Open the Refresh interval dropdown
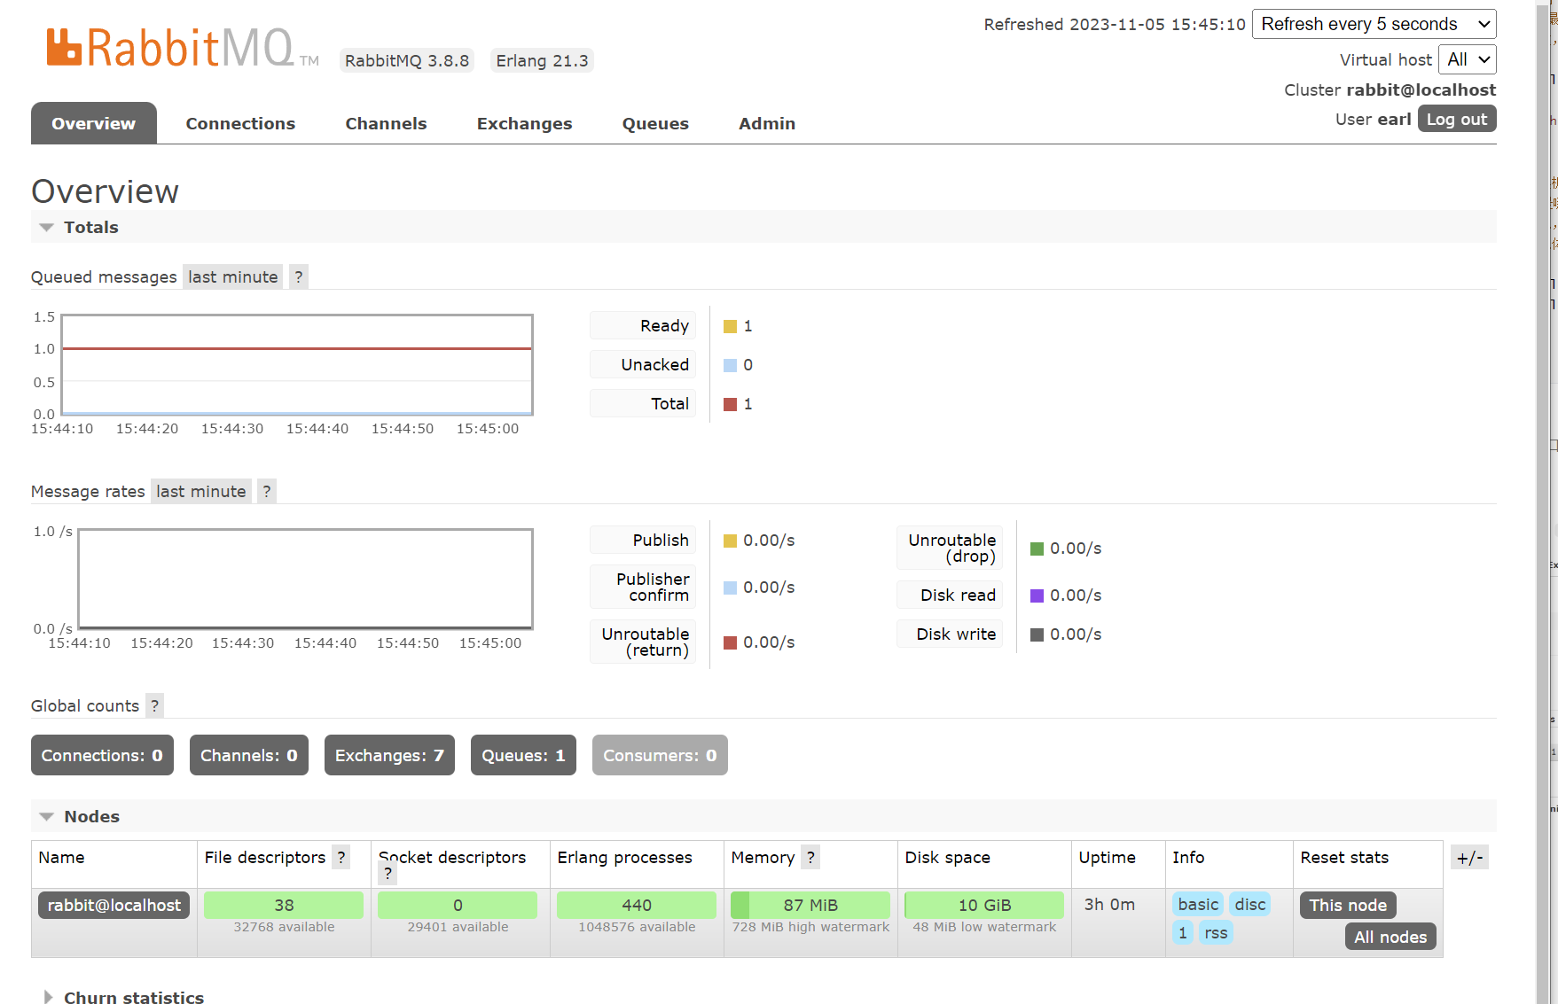The image size is (1558, 1004). point(1374,24)
